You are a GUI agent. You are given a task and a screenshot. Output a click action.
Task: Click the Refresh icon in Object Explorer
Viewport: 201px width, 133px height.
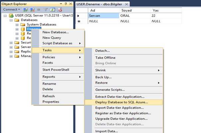pos(53,10)
